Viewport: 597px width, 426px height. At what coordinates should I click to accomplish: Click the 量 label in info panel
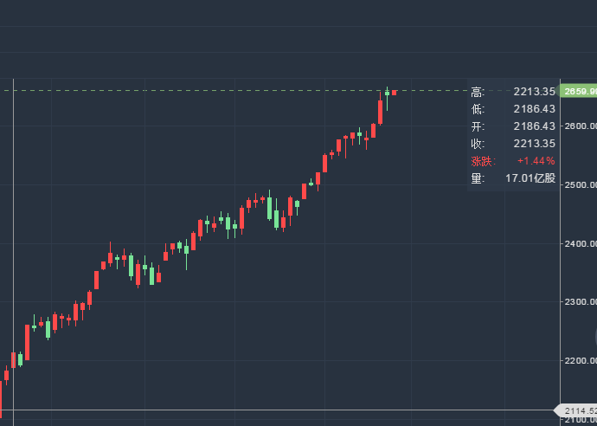(x=478, y=178)
